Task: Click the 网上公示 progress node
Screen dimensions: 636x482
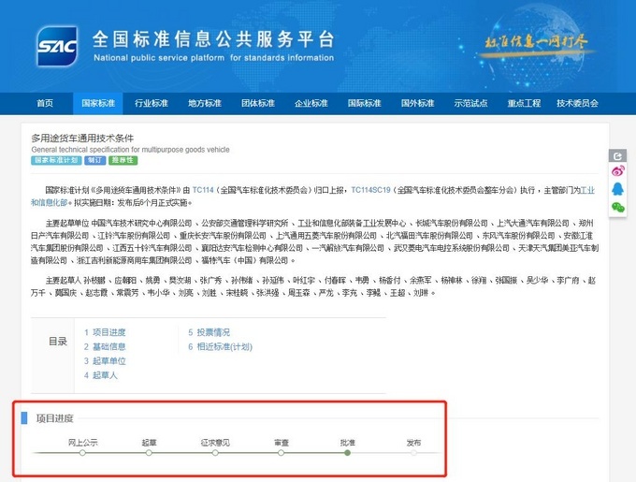Action: pyautogui.click(x=82, y=452)
